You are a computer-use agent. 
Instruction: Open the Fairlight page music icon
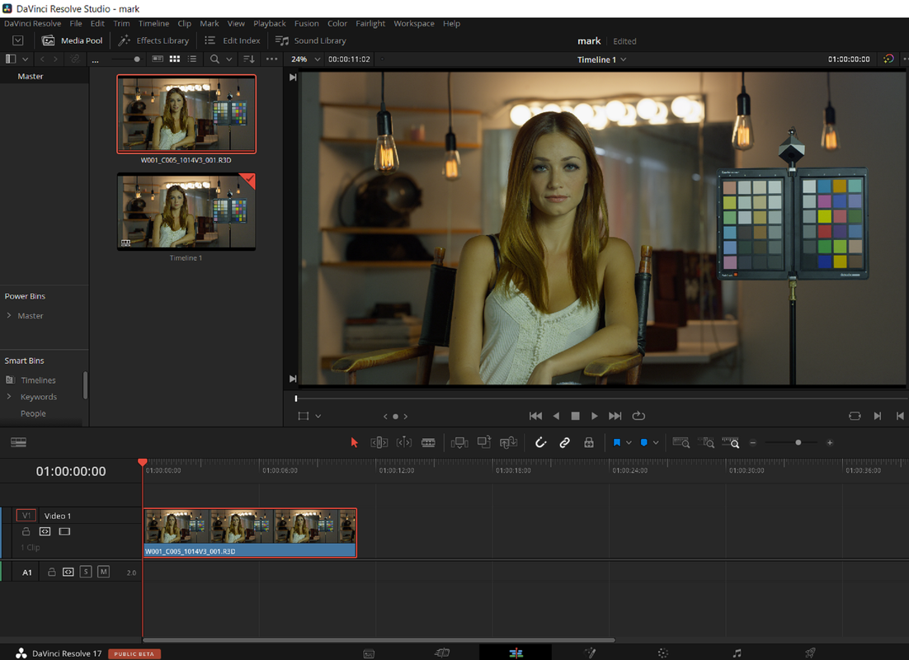pyautogui.click(x=737, y=653)
